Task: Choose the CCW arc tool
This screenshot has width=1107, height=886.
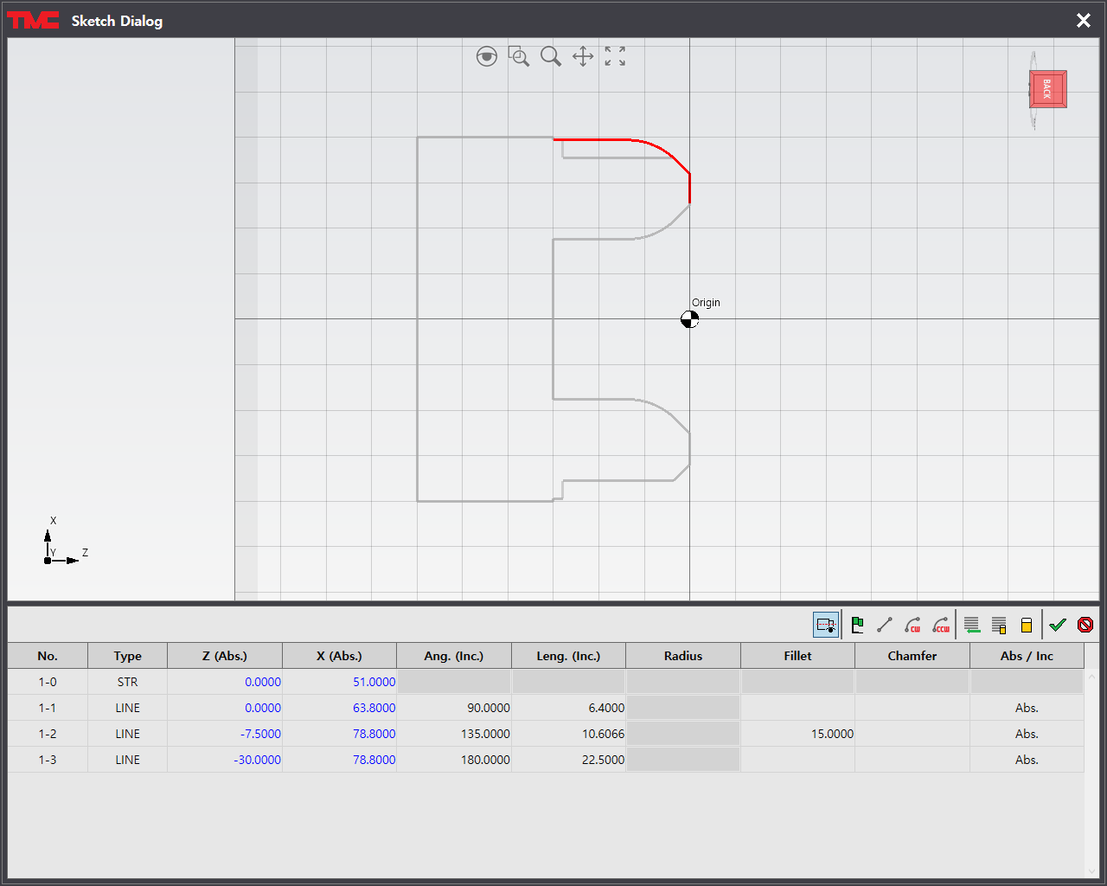Action: pos(941,625)
